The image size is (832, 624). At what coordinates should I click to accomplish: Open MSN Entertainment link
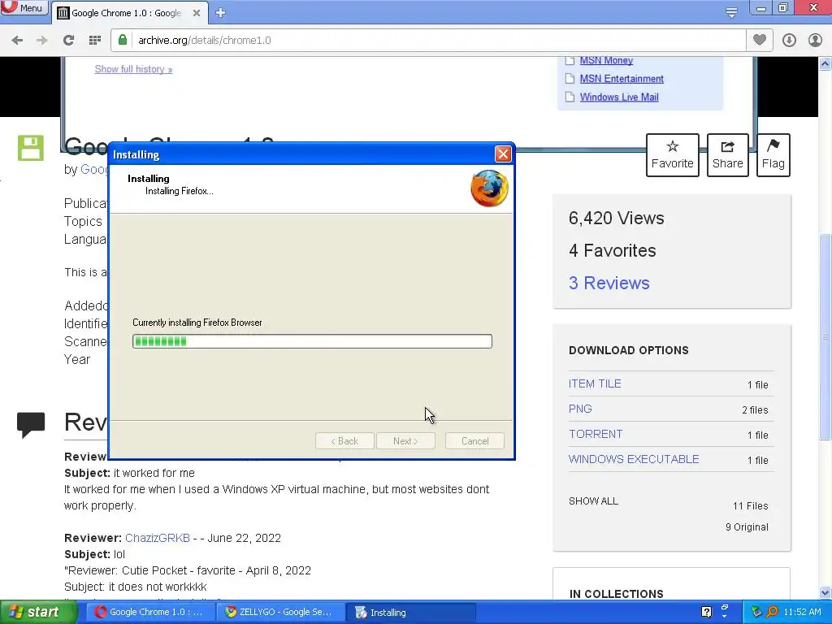(x=622, y=79)
